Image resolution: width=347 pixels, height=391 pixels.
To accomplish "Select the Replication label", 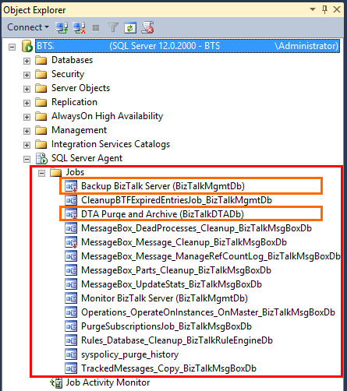I will point(74,102).
